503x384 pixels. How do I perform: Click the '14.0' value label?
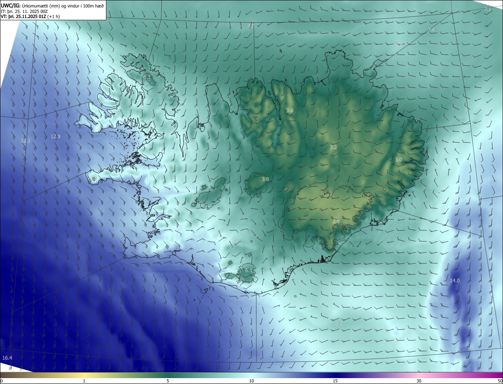(x=455, y=281)
